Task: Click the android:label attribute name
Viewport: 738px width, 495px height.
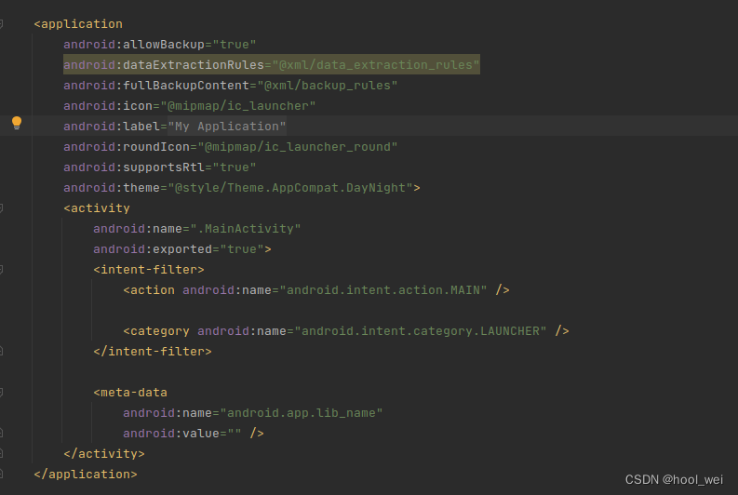Action: [112, 127]
